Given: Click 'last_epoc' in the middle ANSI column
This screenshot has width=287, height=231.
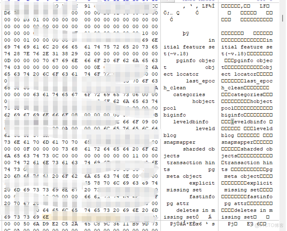Looking at the screenshot, I should point(200,81).
